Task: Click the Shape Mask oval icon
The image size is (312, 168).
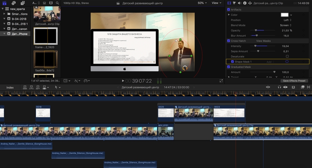Action: point(287,62)
